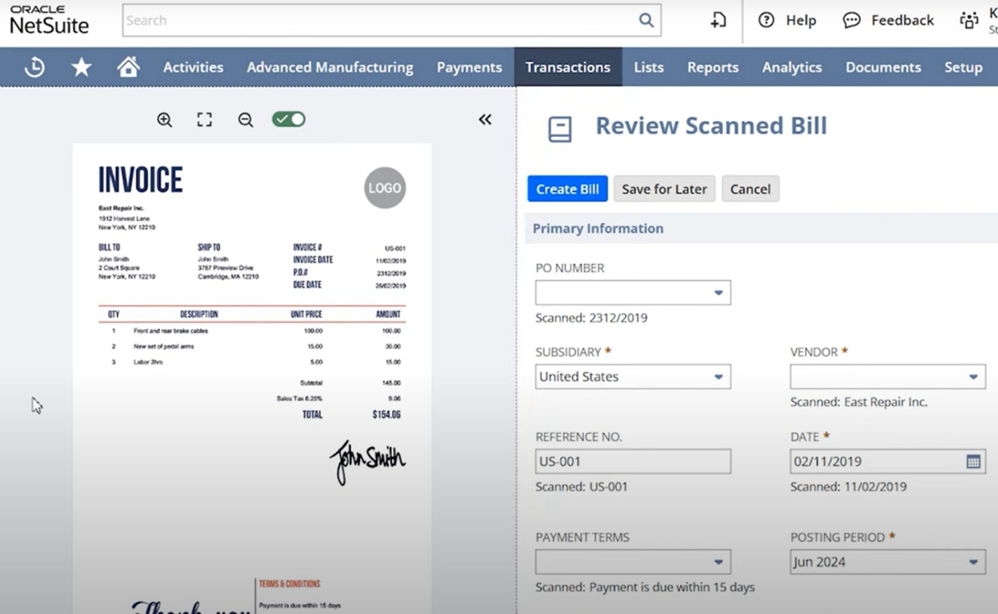This screenshot has height=614, width=998.
Task: Click scanned vendor text East Repair Inc.
Action: 886,402
